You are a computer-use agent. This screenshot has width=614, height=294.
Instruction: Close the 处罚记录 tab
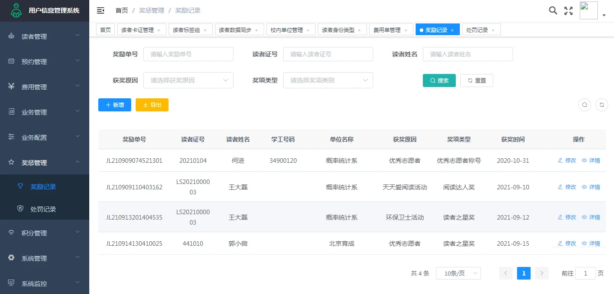(x=493, y=30)
